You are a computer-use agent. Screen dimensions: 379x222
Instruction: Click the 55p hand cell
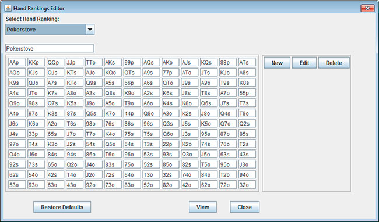[247, 93]
